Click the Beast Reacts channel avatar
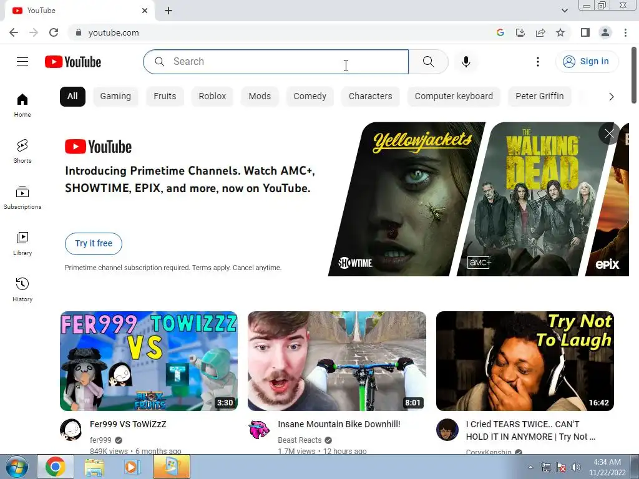This screenshot has height=479, width=639. point(259,430)
